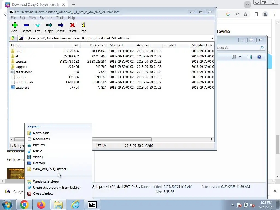The height and width of the screenshot is (210, 280).
Task: Open Desktop from the jump list
Action: coord(59,163)
